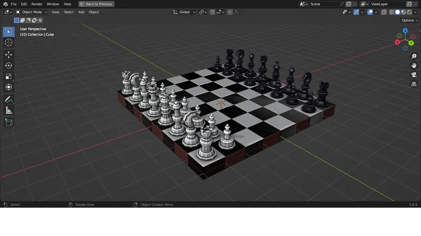Select the Transform tool
This screenshot has height=236, width=421.
[8, 87]
